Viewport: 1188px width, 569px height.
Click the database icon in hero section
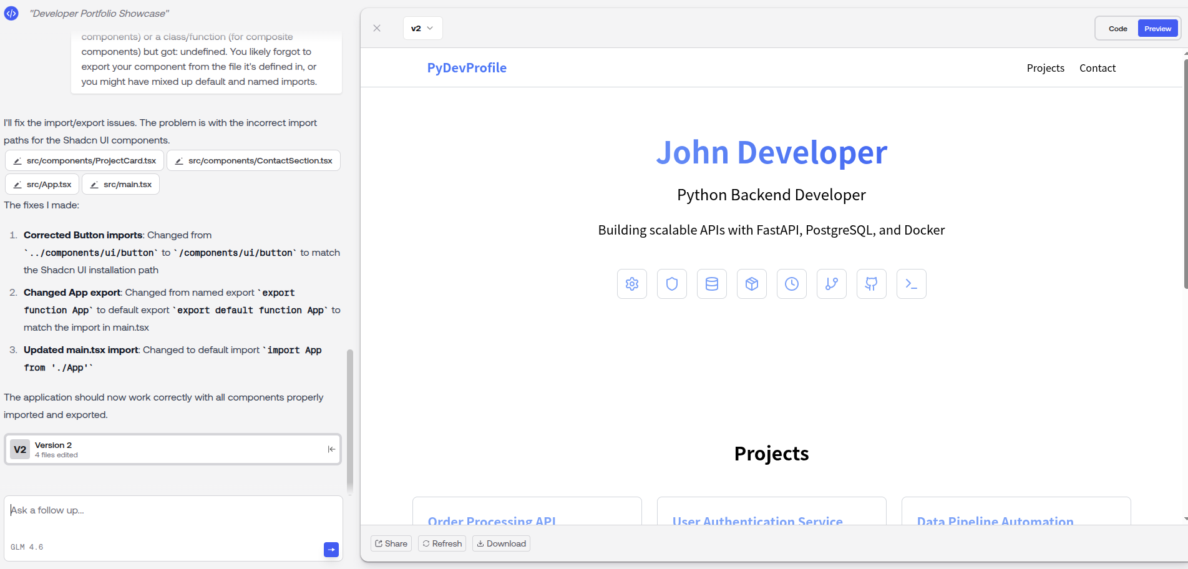[x=711, y=284]
